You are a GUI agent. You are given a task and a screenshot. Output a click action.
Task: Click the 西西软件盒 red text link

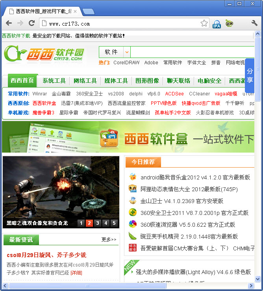(44, 103)
